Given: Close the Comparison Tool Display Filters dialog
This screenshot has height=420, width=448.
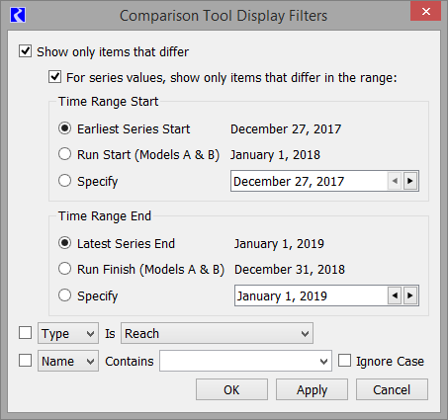Looking at the screenshot, I should pos(425,11).
